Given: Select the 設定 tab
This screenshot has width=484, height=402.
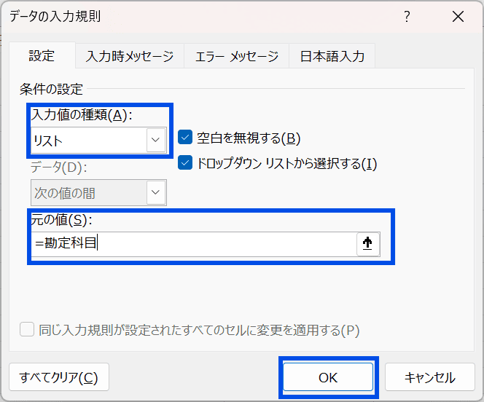Looking at the screenshot, I should tap(42, 55).
